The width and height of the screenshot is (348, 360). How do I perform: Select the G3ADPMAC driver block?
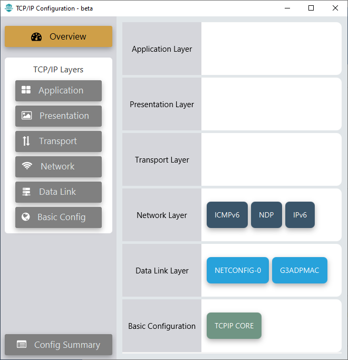[299, 270]
